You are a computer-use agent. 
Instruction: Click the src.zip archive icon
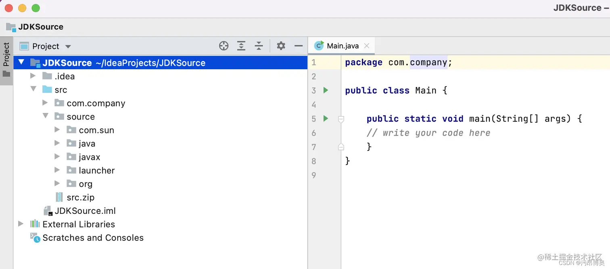59,197
